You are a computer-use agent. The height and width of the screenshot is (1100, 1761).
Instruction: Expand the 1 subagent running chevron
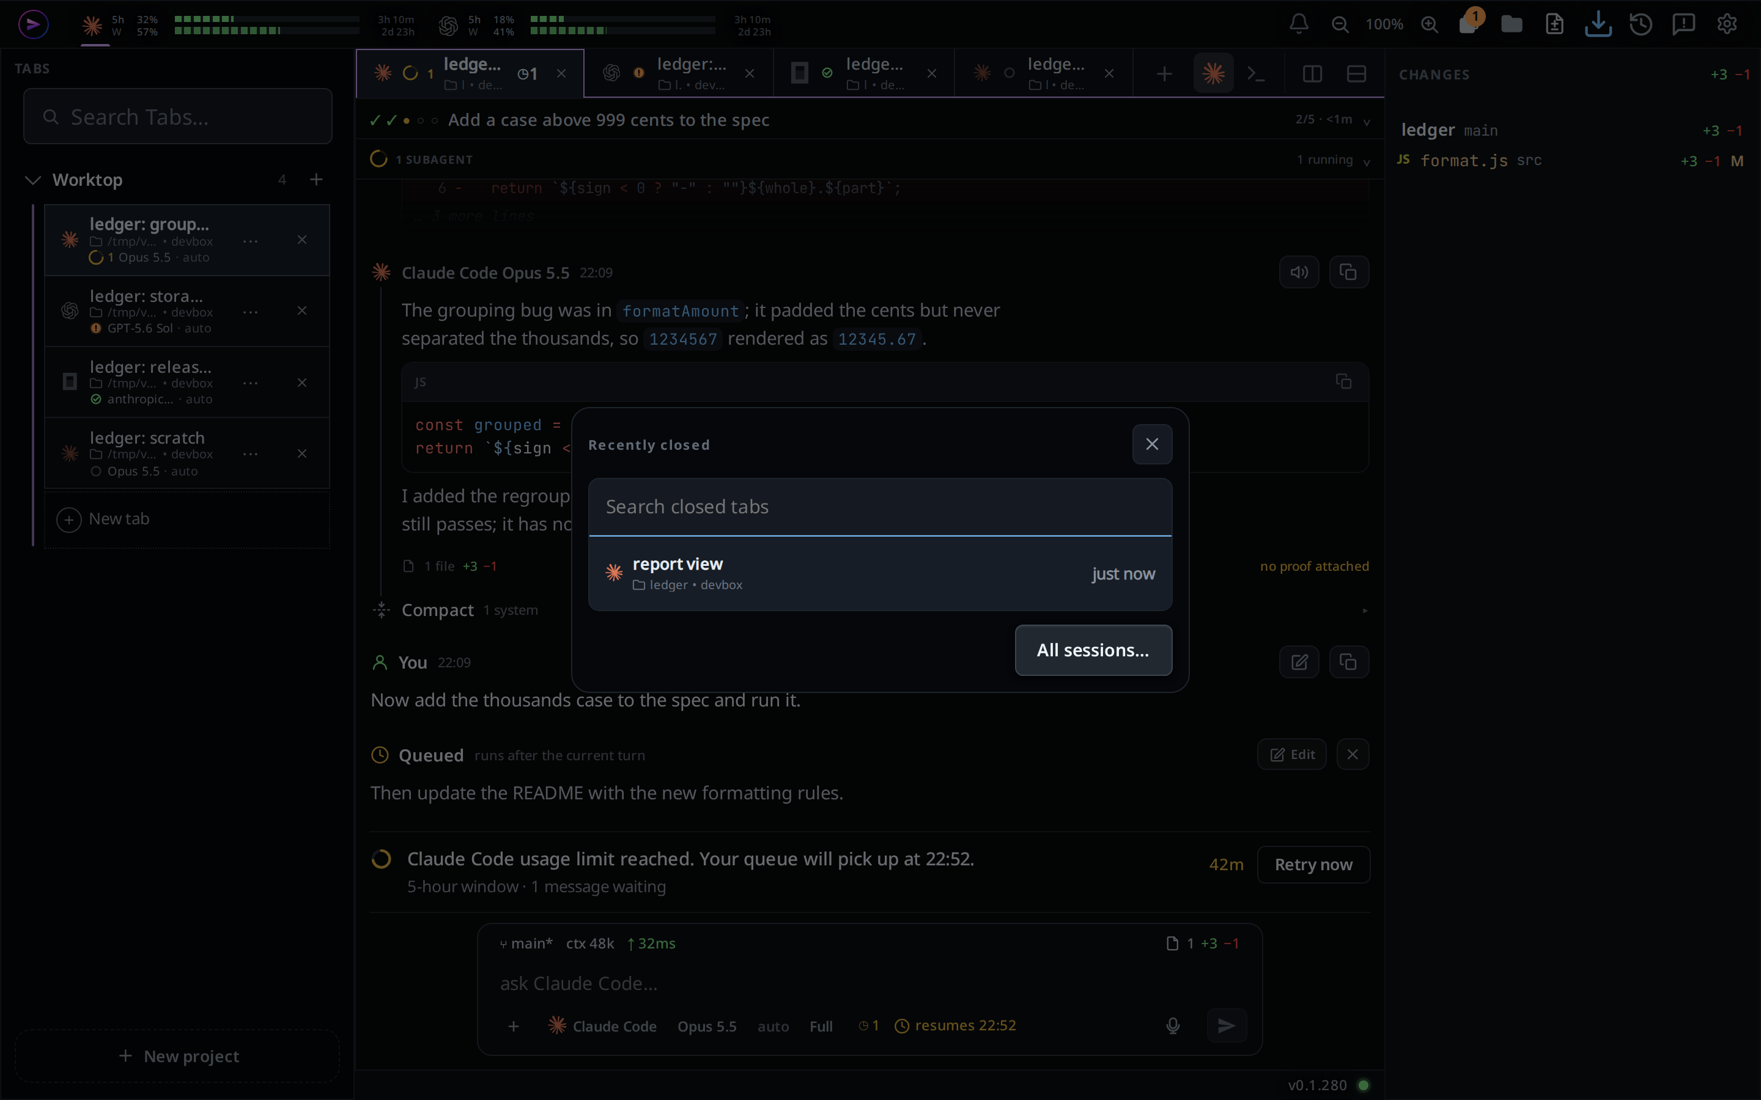(x=1367, y=161)
